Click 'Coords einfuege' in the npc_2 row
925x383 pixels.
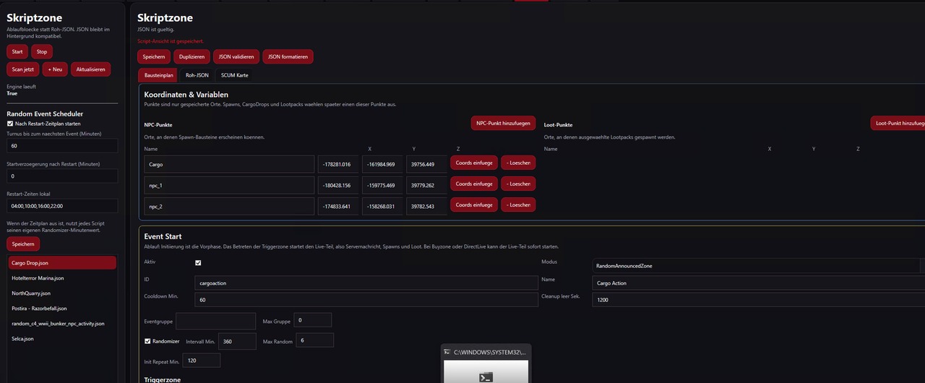tap(474, 205)
